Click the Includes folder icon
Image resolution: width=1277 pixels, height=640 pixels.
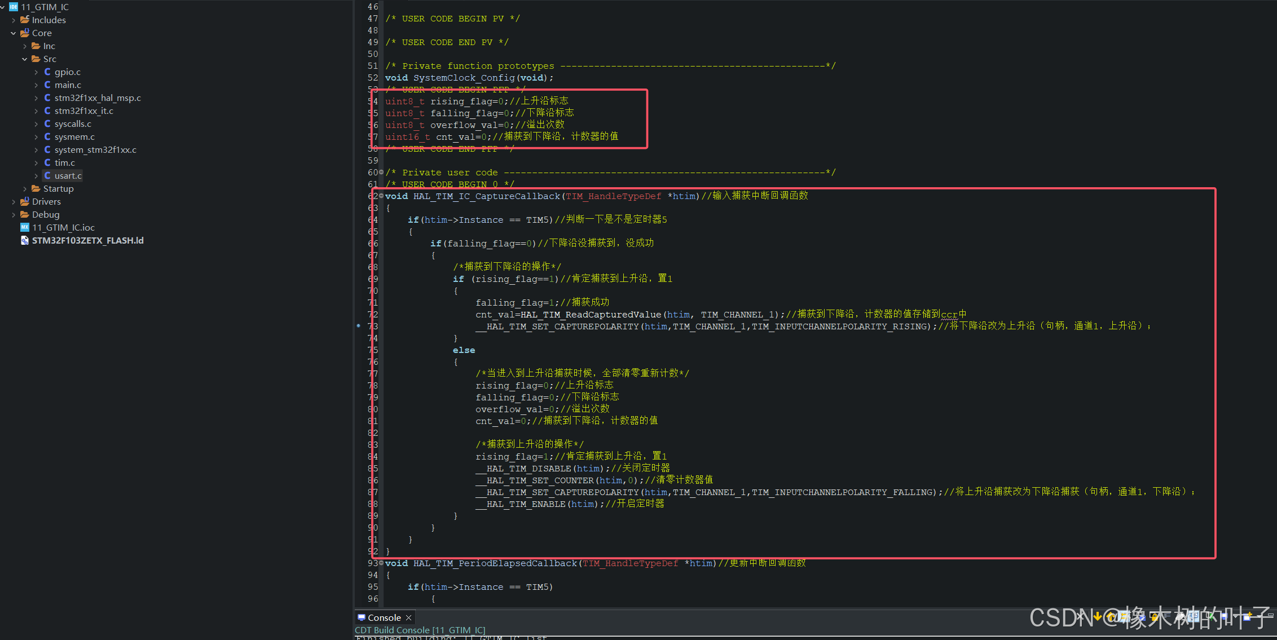point(24,20)
